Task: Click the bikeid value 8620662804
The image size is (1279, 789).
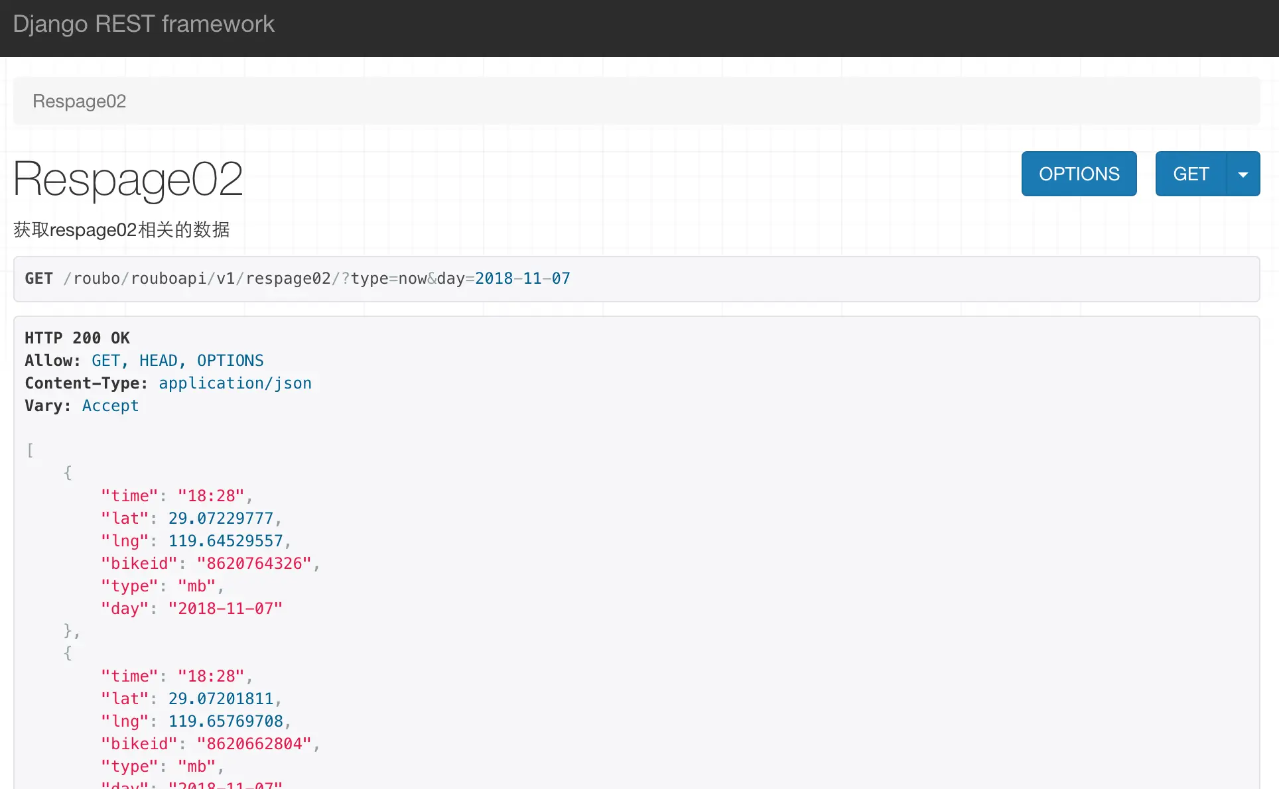Action: [x=254, y=744]
